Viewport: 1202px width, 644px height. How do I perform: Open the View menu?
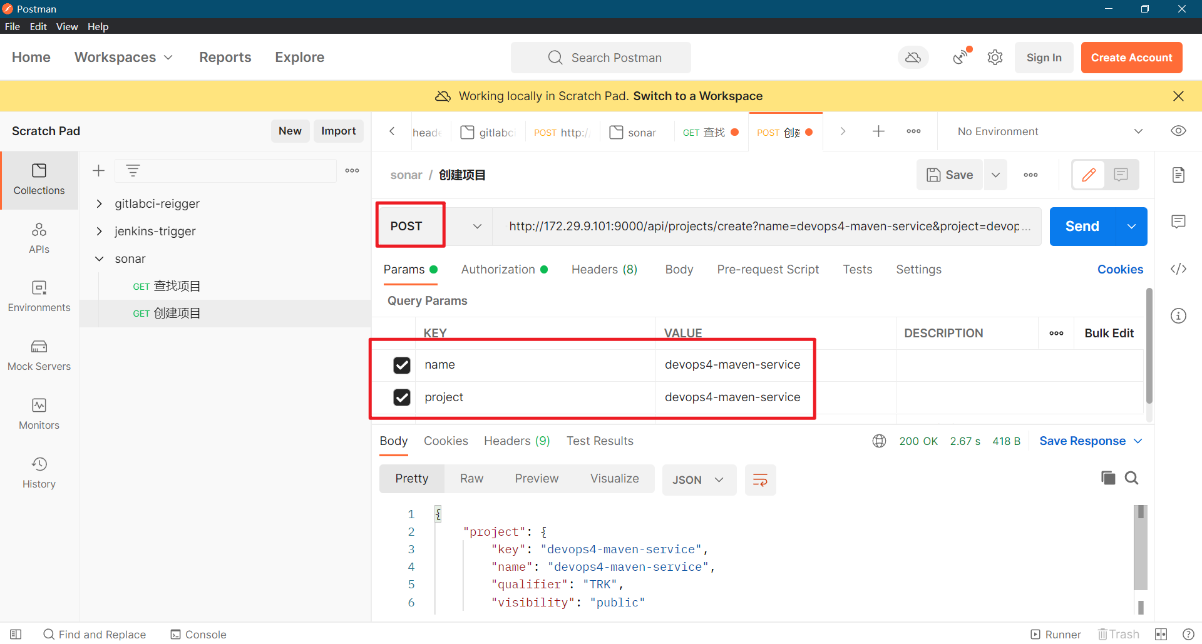coord(67,26)
